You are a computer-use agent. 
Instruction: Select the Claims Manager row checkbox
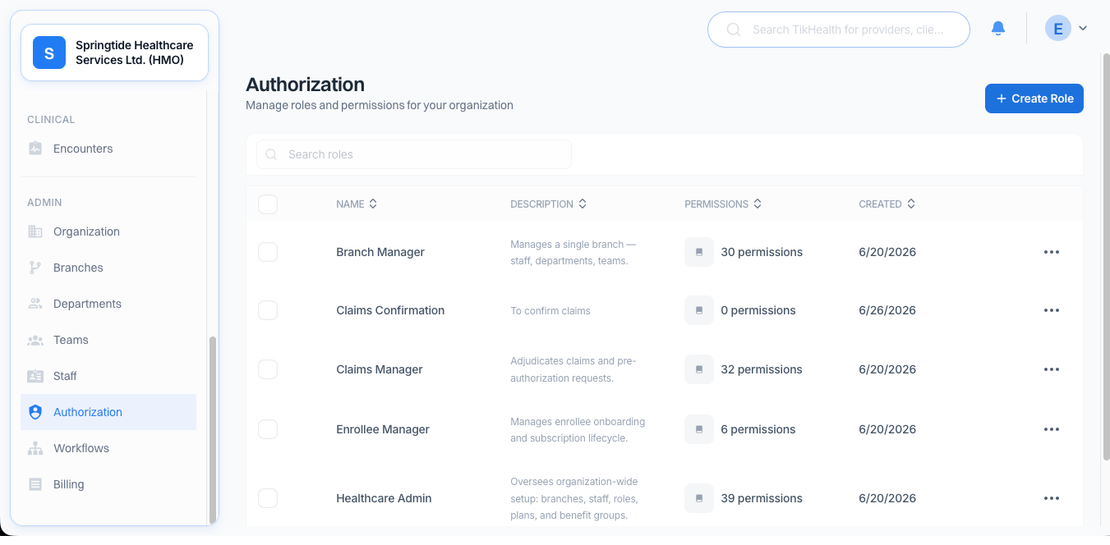[268, 369]
